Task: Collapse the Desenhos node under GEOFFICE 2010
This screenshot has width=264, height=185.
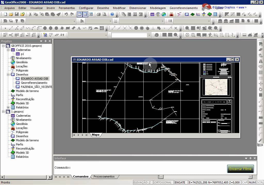Action: point(8,75)
